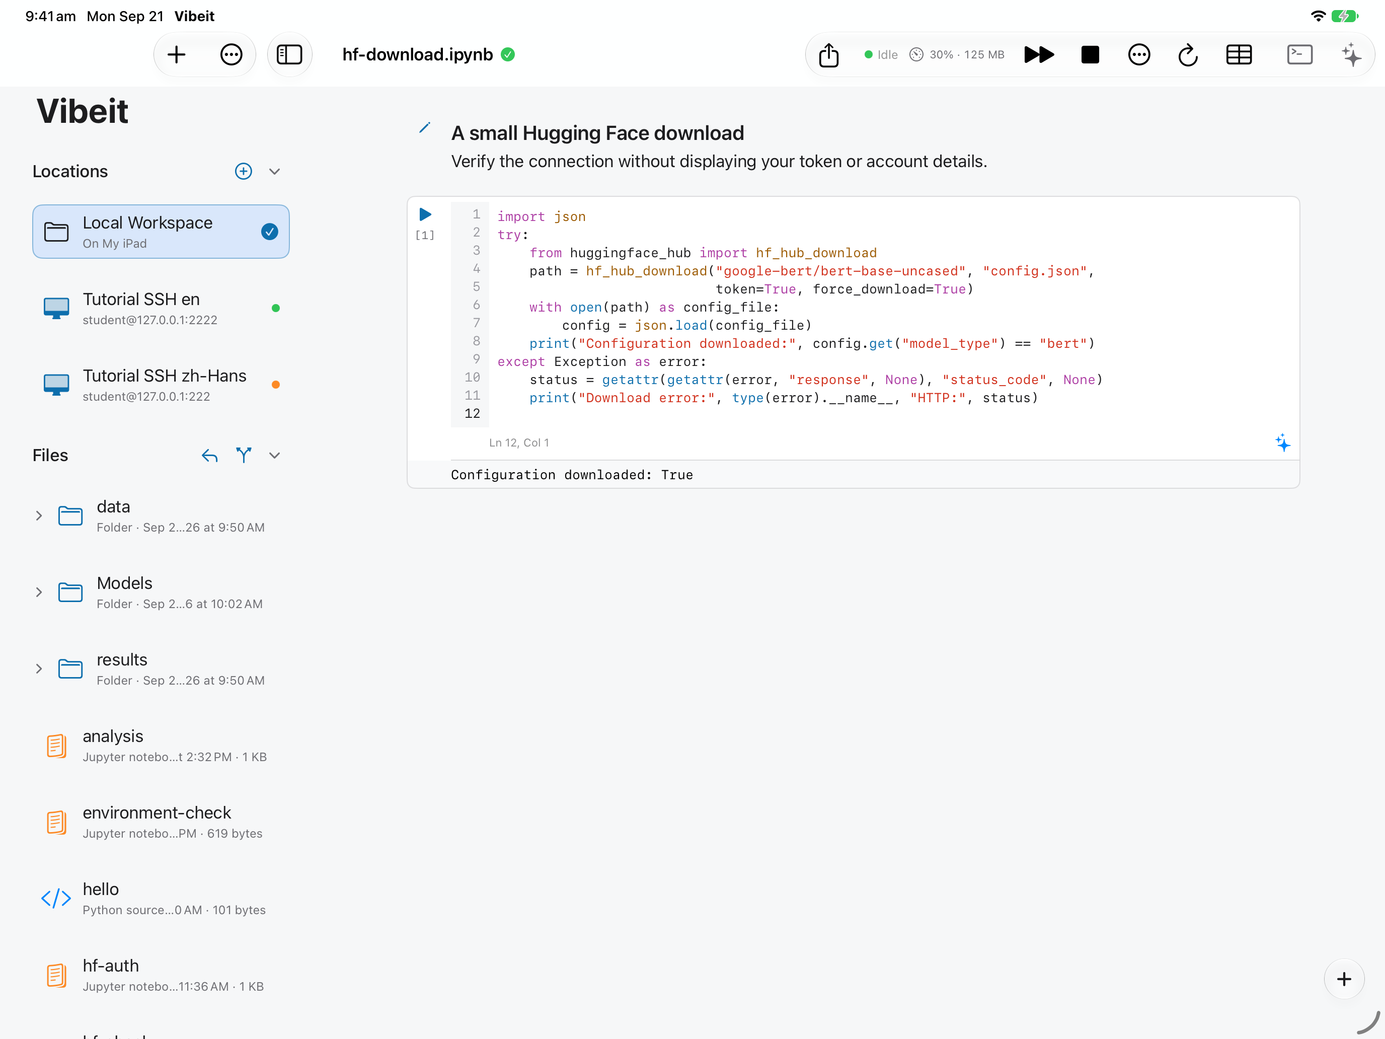The image size is (1385, 1039).
Task: Click the hf-download.ipynb title
Action: 418,54
